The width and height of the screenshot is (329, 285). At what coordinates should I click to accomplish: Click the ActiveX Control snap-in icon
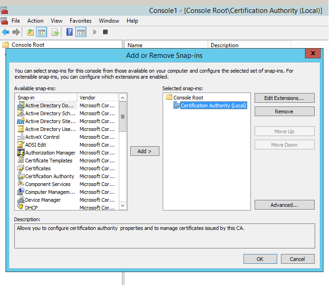pos(21,137)
